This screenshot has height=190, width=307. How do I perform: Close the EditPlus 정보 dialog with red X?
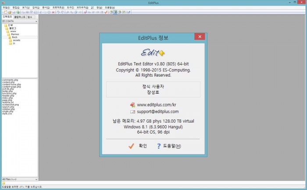[x=200, y=36]
